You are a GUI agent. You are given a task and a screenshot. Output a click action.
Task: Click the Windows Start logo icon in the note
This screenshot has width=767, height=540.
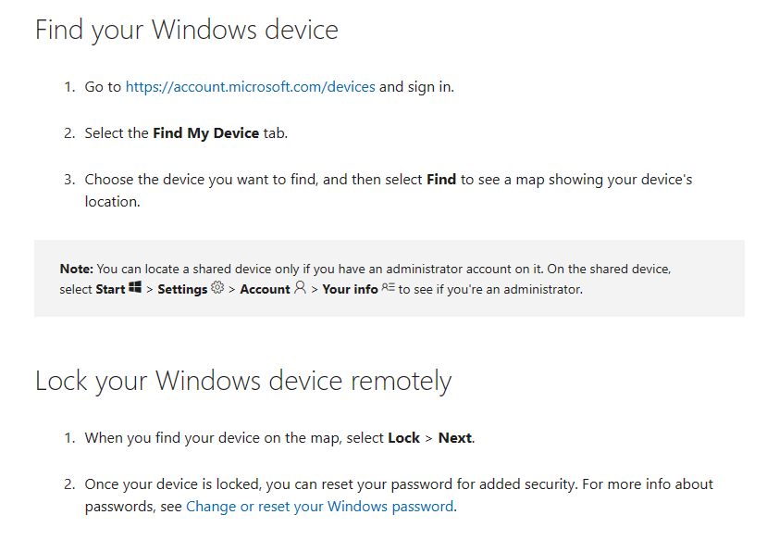[135, 288]
